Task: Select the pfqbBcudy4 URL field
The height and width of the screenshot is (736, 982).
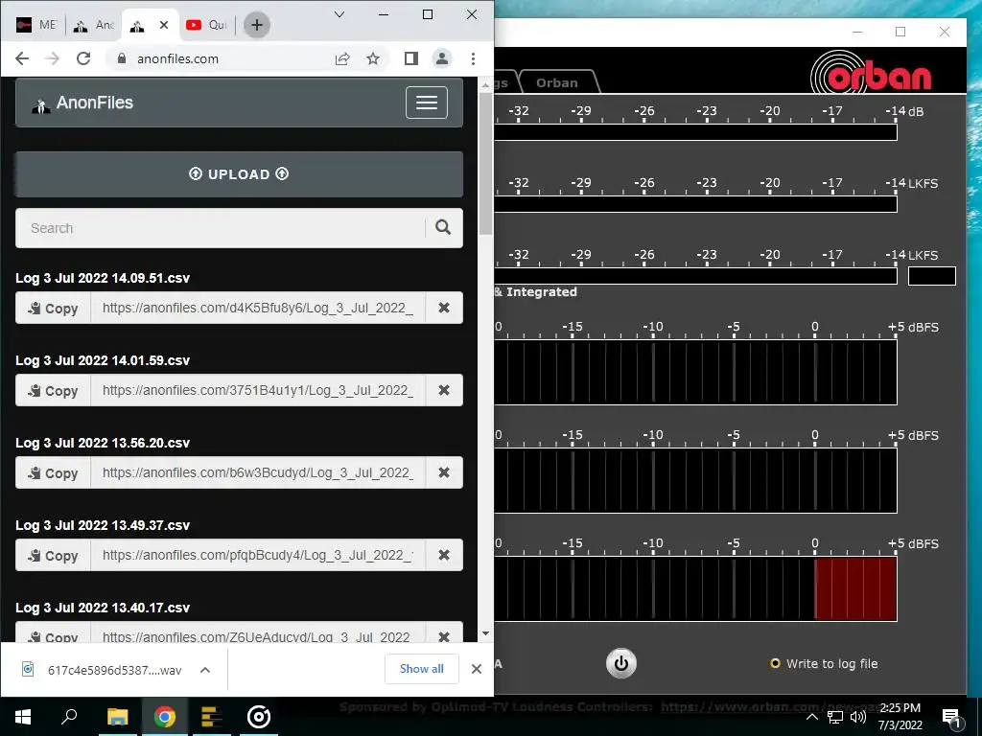Action: pyautogui.click(x=258, y=556)
